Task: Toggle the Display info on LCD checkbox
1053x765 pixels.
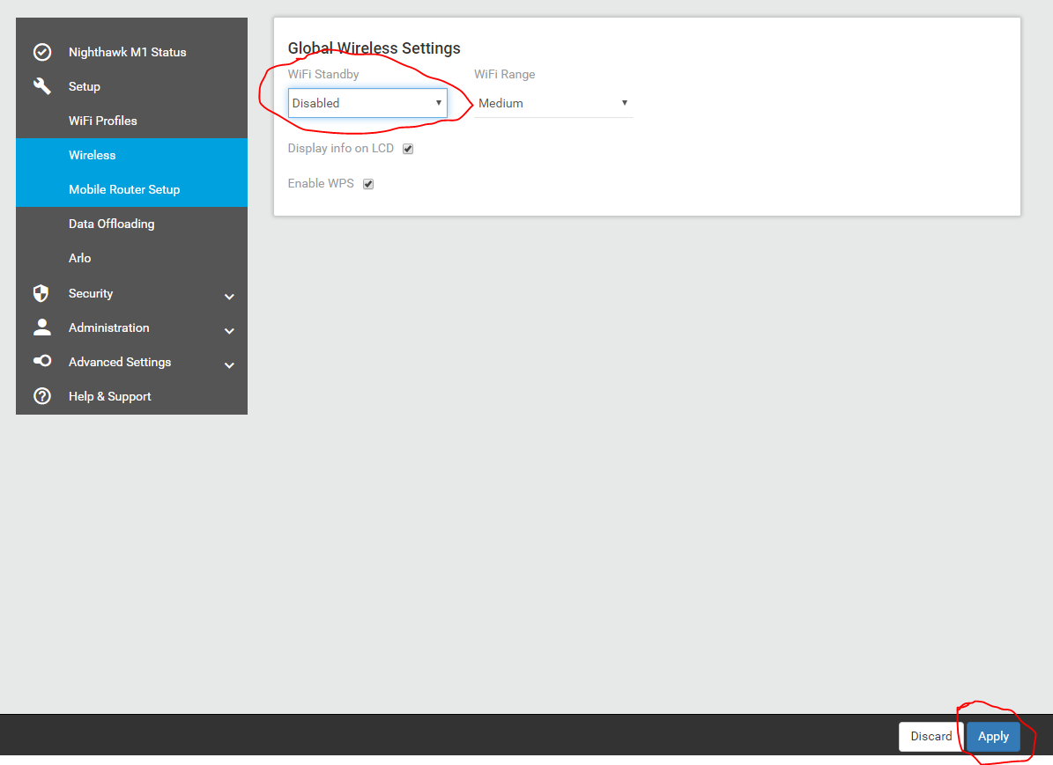Action: coord(408,149)
